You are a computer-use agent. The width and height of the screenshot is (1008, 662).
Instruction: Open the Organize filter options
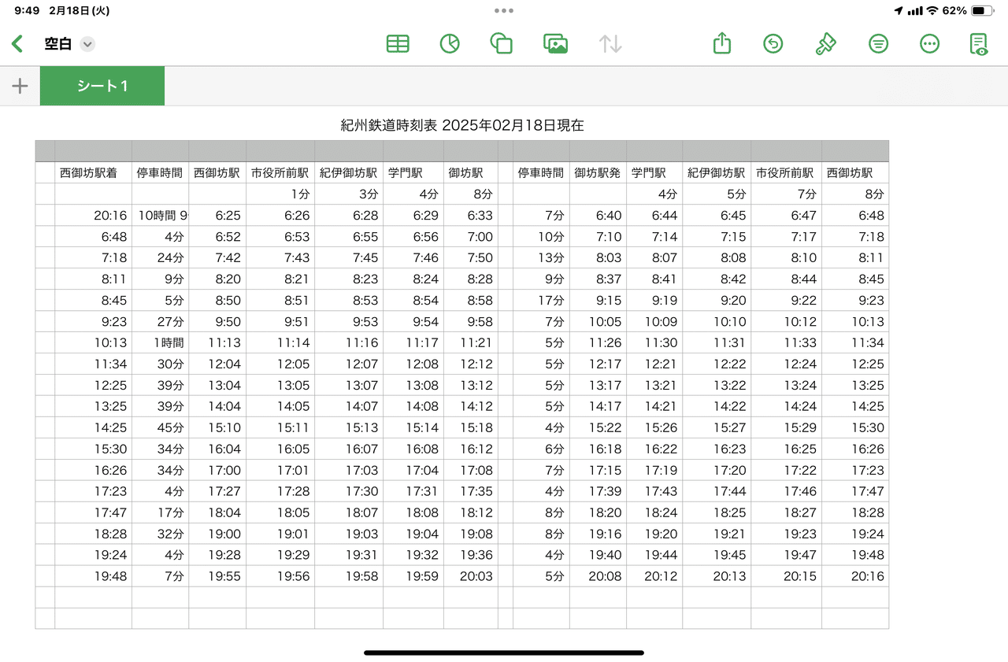[x=878, y=44]
